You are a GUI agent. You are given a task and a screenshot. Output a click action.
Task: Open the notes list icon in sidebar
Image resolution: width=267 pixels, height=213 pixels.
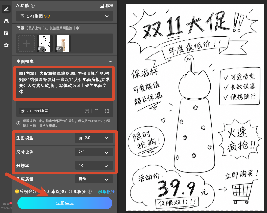pyautogui.click(x=6, y=33)
